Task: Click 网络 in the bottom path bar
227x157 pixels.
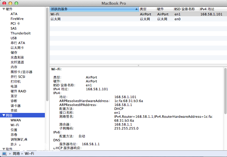Action: coord(16,154)
